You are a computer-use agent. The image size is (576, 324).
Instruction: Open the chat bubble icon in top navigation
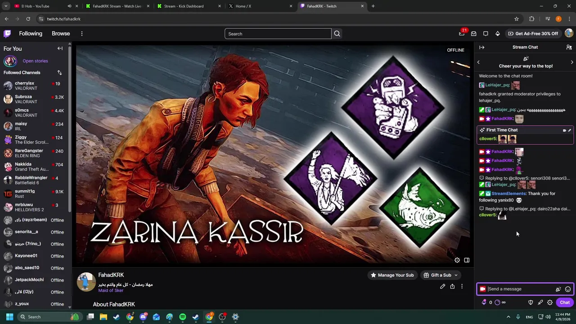coord(486,33)
